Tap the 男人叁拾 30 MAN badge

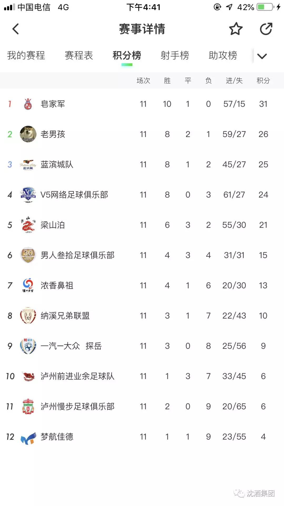pos(28,255)
